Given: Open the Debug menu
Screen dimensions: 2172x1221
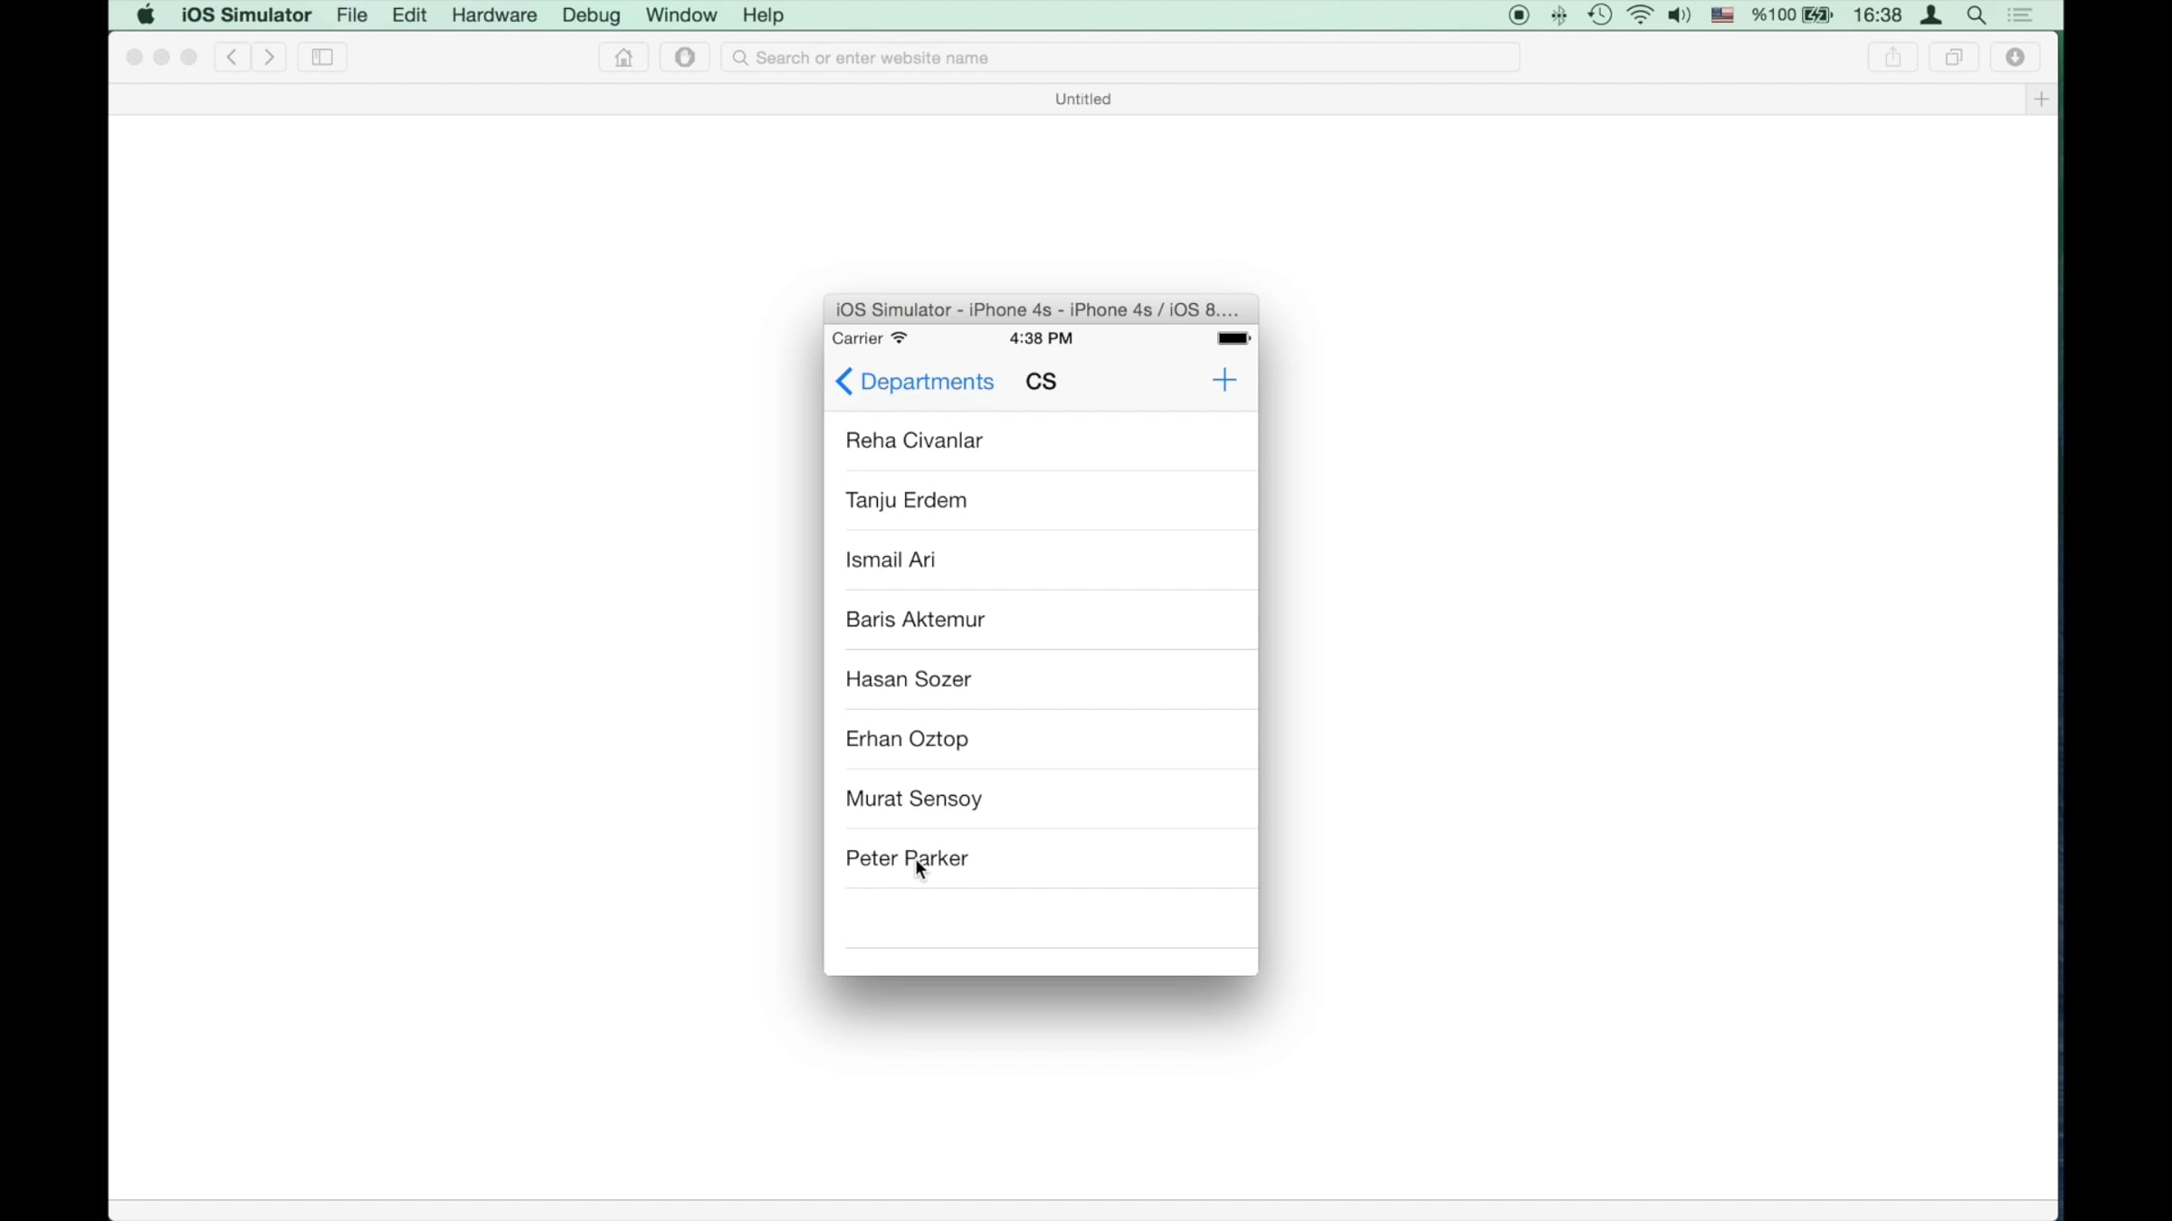Looking at the screenshot, I should (x=591, y=14).
